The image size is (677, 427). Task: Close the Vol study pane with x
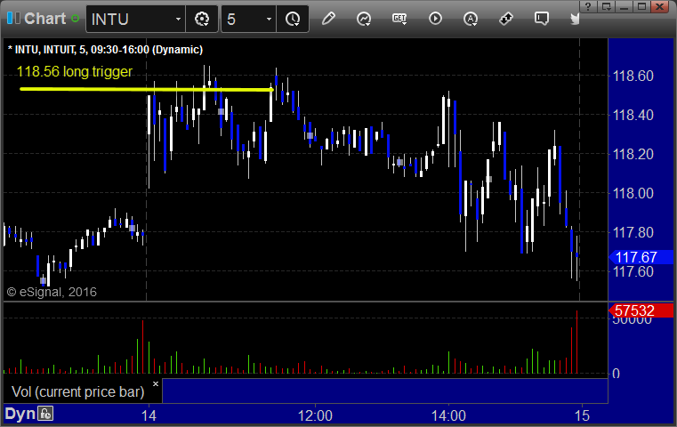[x=156, y=383]
